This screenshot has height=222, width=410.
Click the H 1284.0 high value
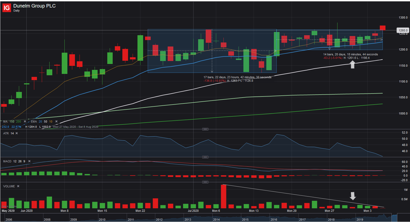[31, 127]
